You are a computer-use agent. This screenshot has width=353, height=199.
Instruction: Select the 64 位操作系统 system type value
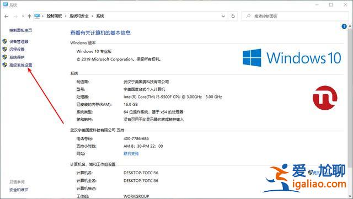[153, 112]
